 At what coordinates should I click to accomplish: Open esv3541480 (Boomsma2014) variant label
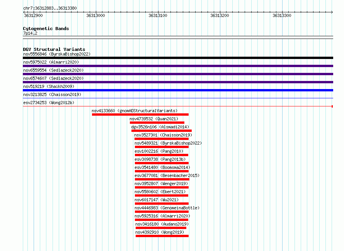coord(162,167)
